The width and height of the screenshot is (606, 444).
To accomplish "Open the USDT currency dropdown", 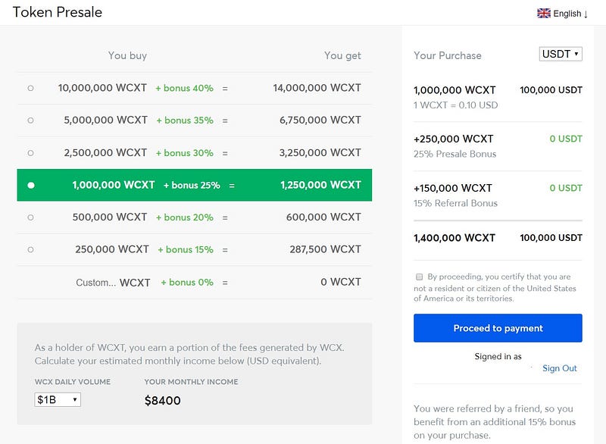I will coord(561,54).
